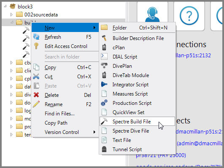Choose Refresh from the context menu
The height and width of the screenshot is (168, 224).
point(65,37)
